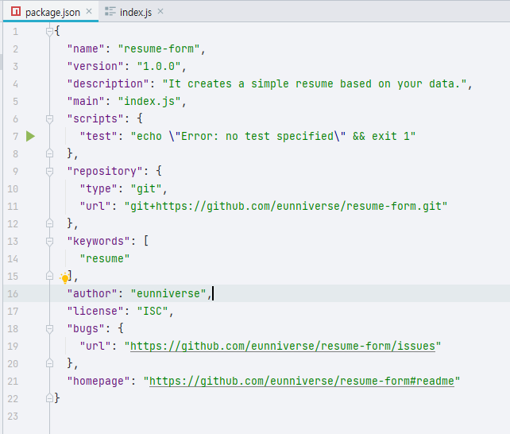Click the scripts closing fold marker on line 8
This screenshot has height=434, width=510.
tap(49, 153)
